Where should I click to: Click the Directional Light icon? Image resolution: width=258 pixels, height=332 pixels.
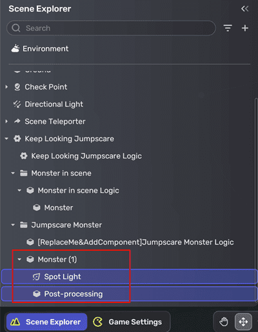click(x=17, y=104)
